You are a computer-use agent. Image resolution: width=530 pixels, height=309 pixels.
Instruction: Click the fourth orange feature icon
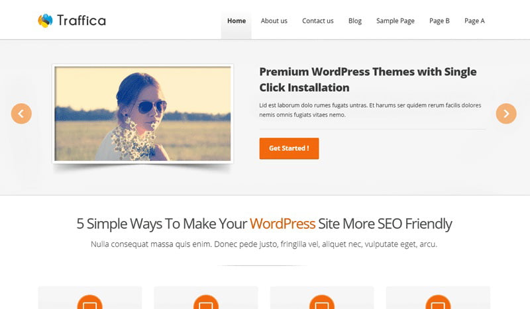[438, 302]
